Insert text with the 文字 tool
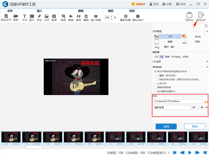The width and height of the screenshot is (209, 156). pyautogui.click(x=24, y=16)
